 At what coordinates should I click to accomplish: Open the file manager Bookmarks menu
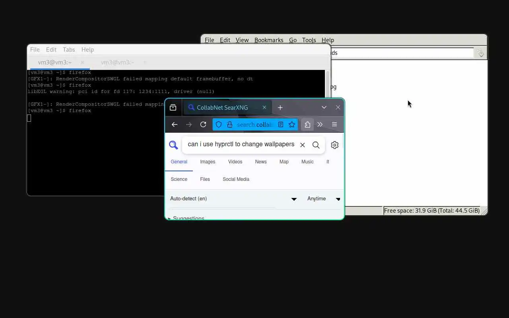269,40
